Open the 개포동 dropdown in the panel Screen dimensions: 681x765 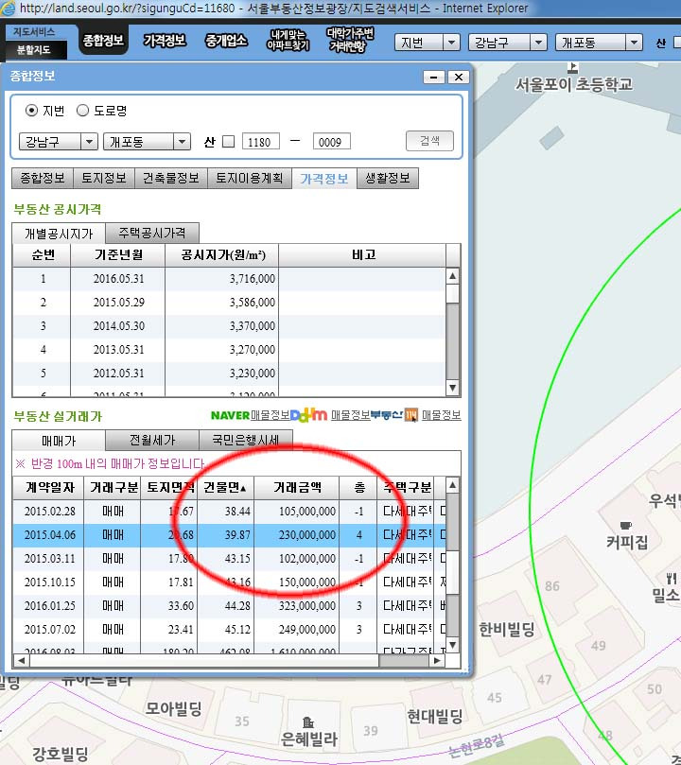[x=147, y=142]
